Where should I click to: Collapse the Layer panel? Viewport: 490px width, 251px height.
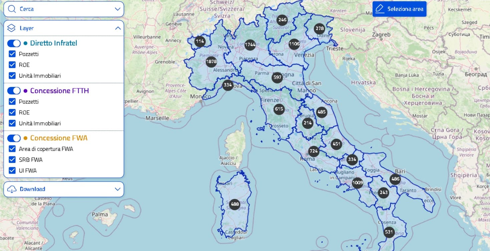point(117,28)
